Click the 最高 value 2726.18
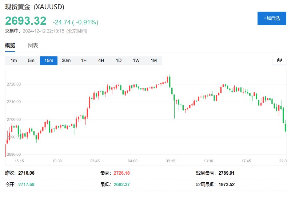 click(x=122, y=173)
